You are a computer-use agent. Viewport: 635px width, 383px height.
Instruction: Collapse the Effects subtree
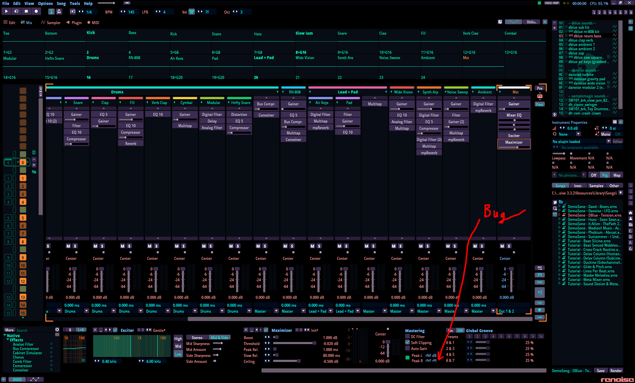click(8, 340)
